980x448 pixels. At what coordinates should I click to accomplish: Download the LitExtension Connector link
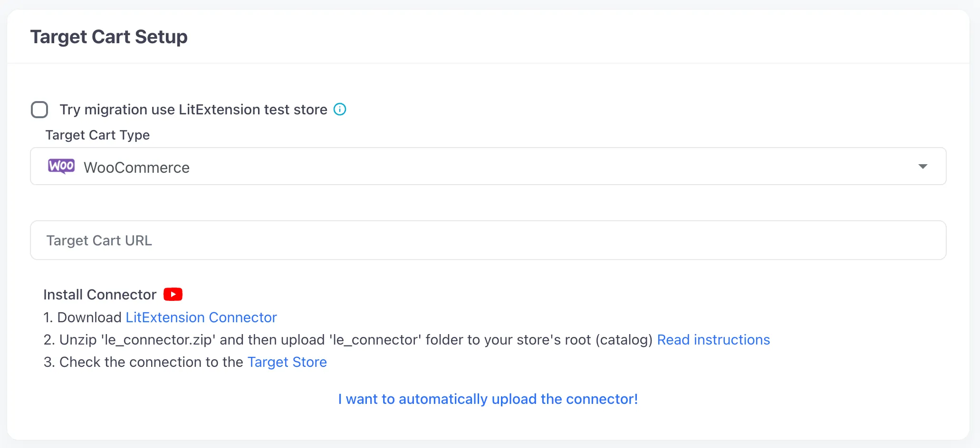coord(201,317)
